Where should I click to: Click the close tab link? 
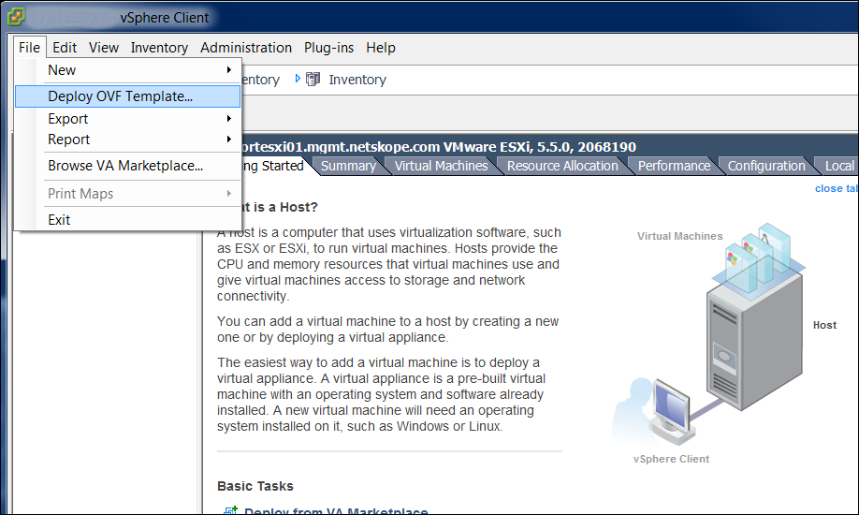point(837,188)
